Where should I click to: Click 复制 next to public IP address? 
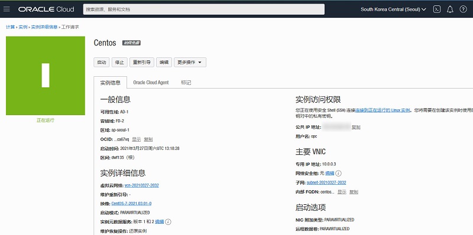(356, 127)
